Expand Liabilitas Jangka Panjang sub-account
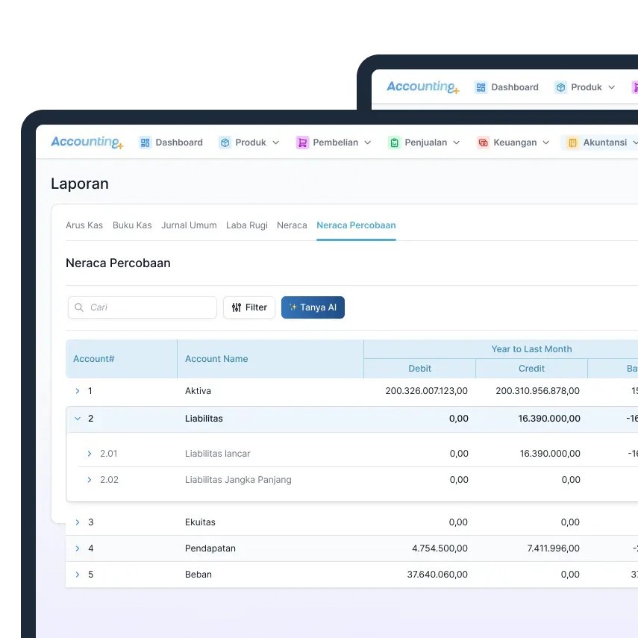This screenshot has height=638, width=638. (90, 480)
